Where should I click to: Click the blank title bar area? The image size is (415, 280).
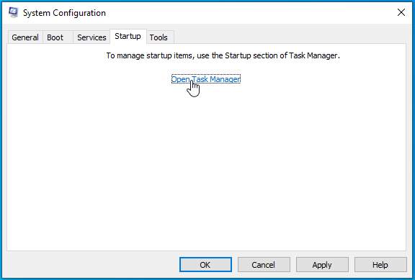coord(249,12)
